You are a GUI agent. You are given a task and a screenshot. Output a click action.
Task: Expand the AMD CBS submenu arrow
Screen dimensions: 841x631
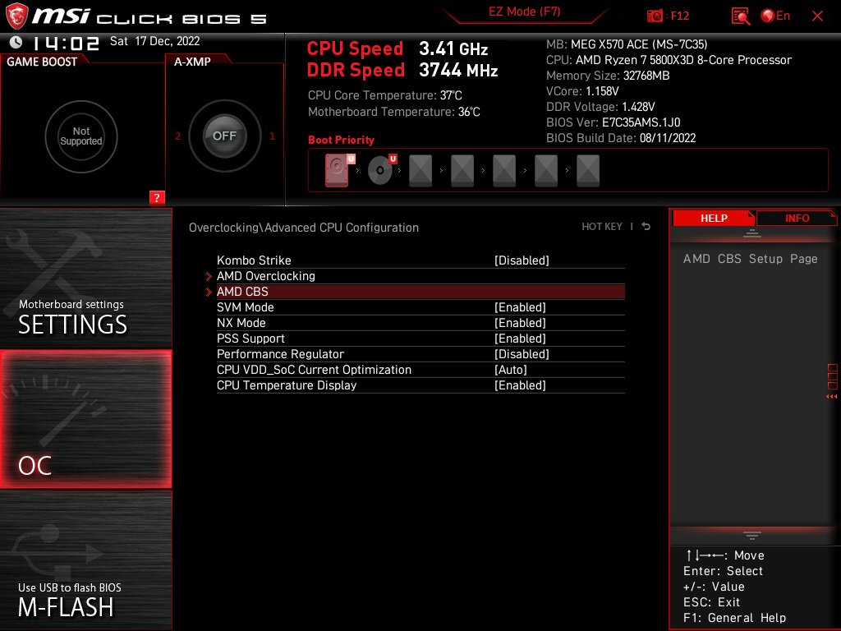(209, 292)
